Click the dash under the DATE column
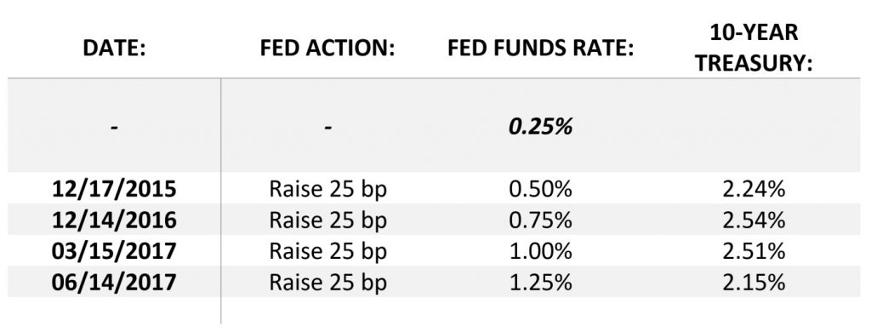The width and height of the screenshot is (871, 332). tap(114, 129)
